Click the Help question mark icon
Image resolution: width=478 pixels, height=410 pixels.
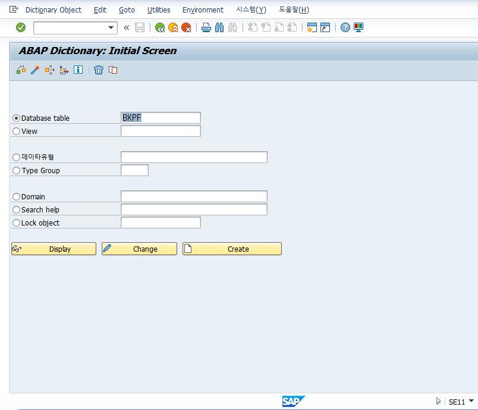pos(345,27)
